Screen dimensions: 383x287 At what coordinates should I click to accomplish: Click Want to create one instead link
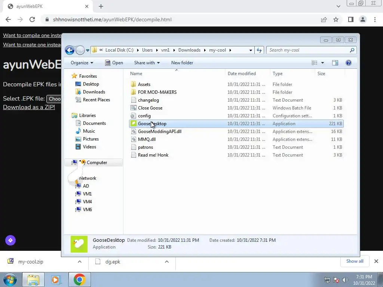pyautogui.click(x=32, y=45)
